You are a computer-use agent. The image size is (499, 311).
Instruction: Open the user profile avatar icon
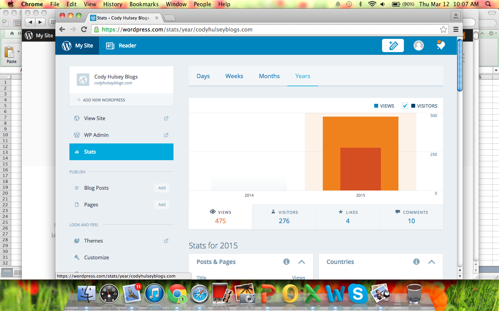418,45
